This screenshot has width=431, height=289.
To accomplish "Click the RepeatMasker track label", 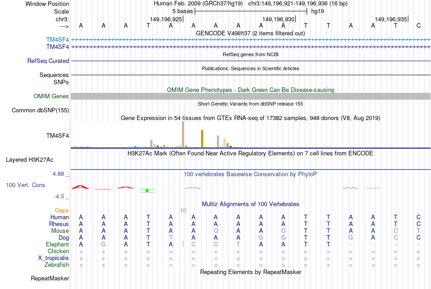I will 50,278.
